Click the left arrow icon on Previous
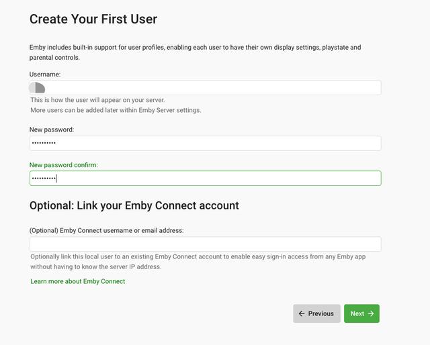This screenshot has height=345, width=430. pos(302,313)
